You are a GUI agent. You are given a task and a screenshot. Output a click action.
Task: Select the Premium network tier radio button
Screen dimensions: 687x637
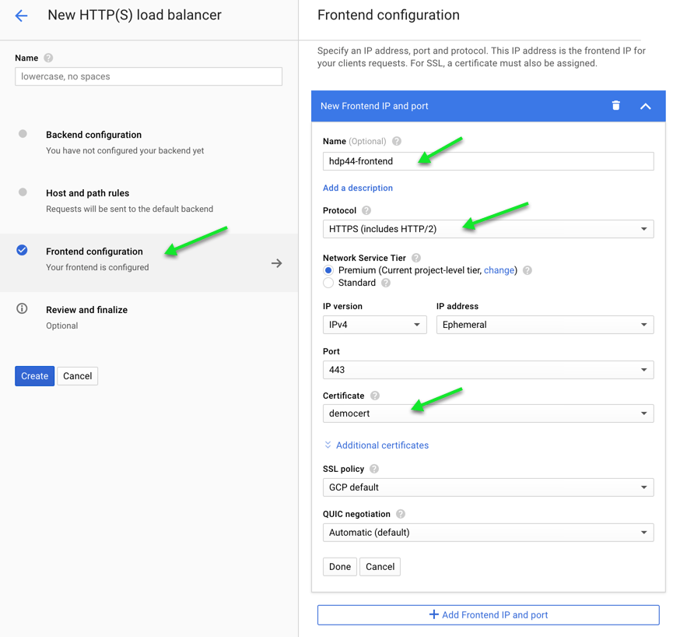coord(328,270)
